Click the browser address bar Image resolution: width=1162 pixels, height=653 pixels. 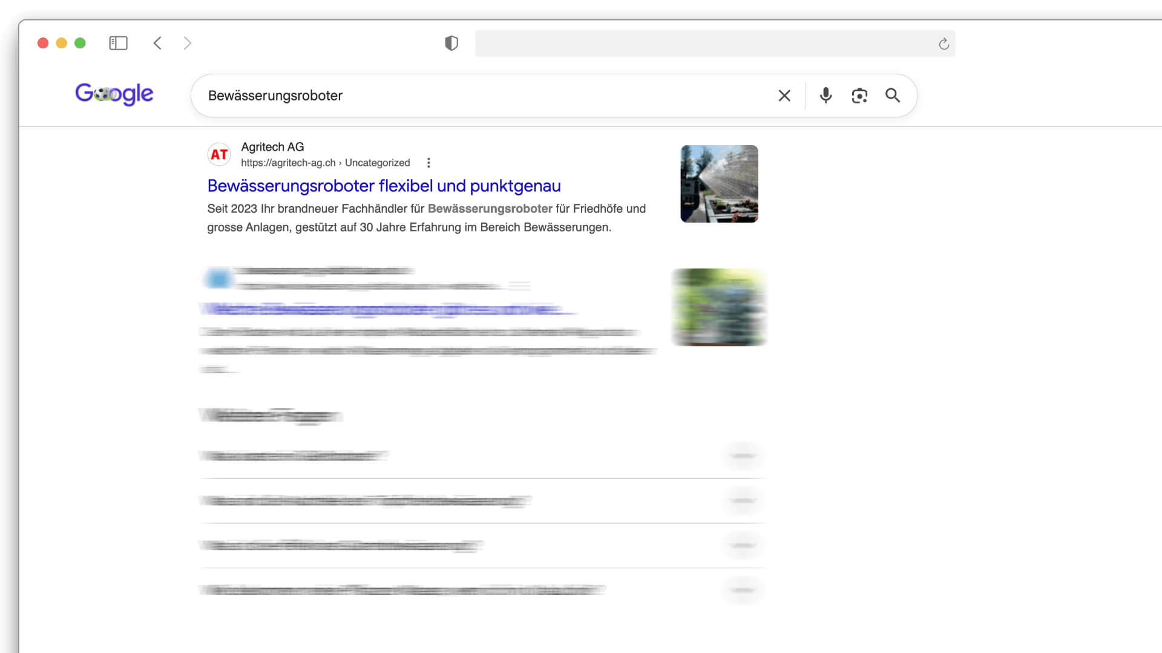[x=715, y=44]
